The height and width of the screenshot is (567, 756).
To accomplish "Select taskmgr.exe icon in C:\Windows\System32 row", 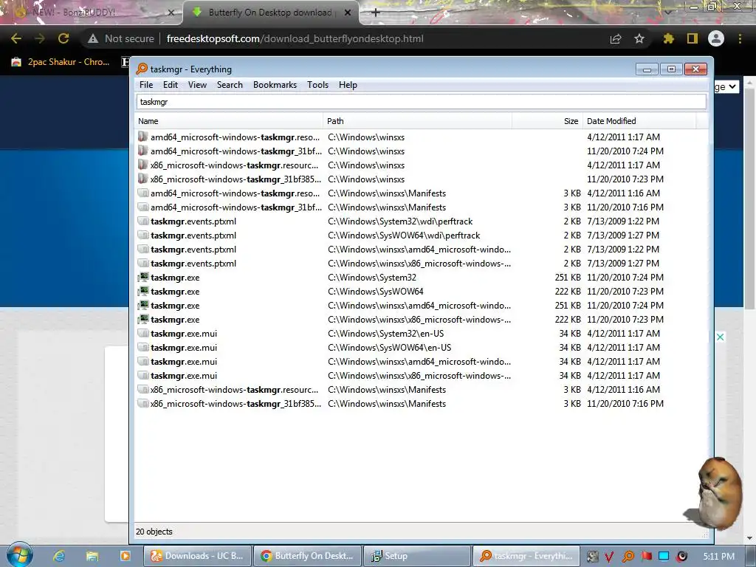I will (143, 278).
